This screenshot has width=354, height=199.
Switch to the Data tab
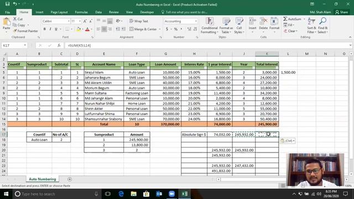point(98,12)
